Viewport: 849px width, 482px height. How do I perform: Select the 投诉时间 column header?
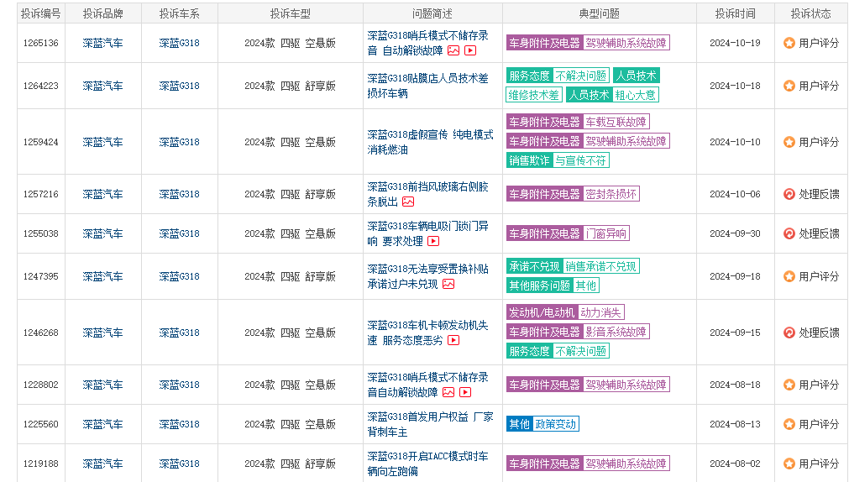(735, 13)
